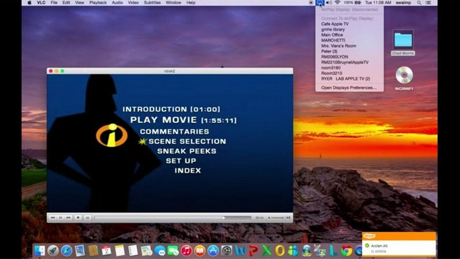Click the Skype Arslan Ali online notification
The height and width of the screenshot is (259, 460).
tap(399, 245)
